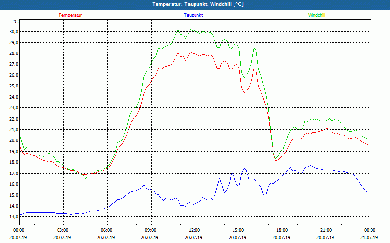Select the 06:00 time axis marker

pos(107,230)
